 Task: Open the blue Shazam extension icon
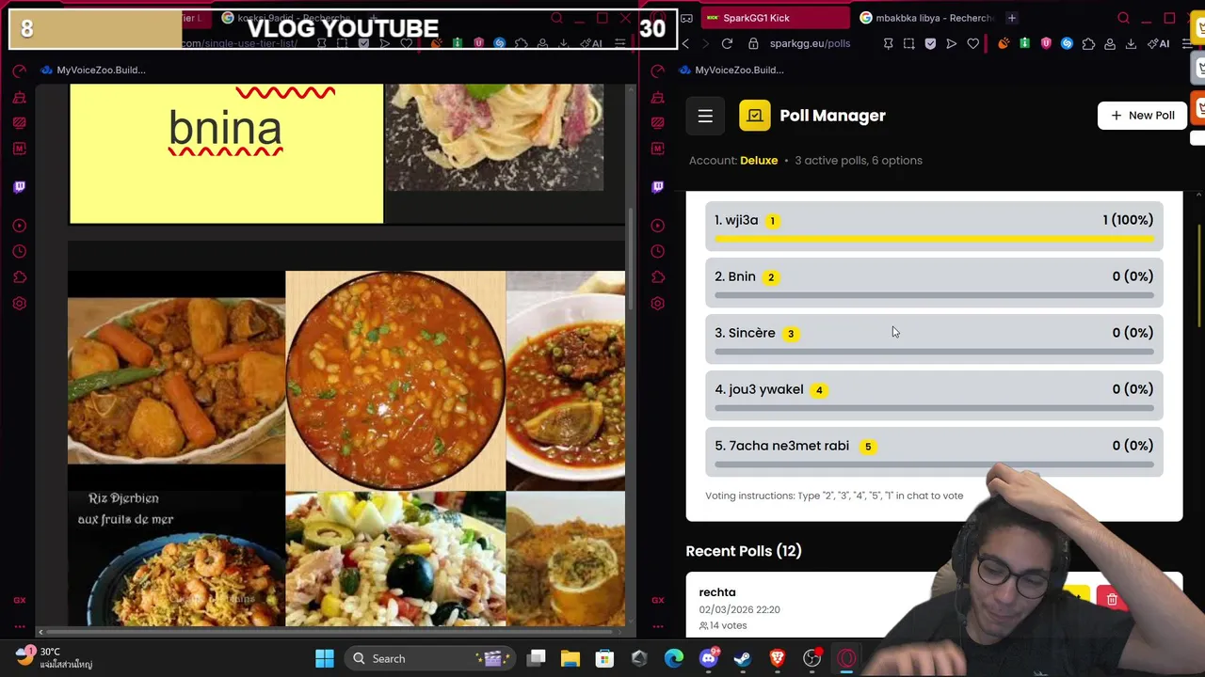pos(1067,43)
